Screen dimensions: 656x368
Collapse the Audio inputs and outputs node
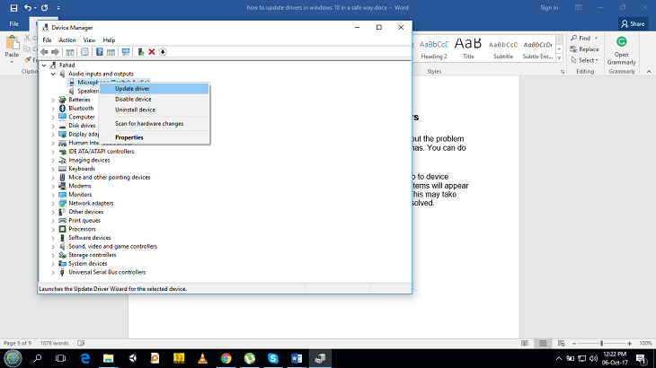(x=53, y=74)
